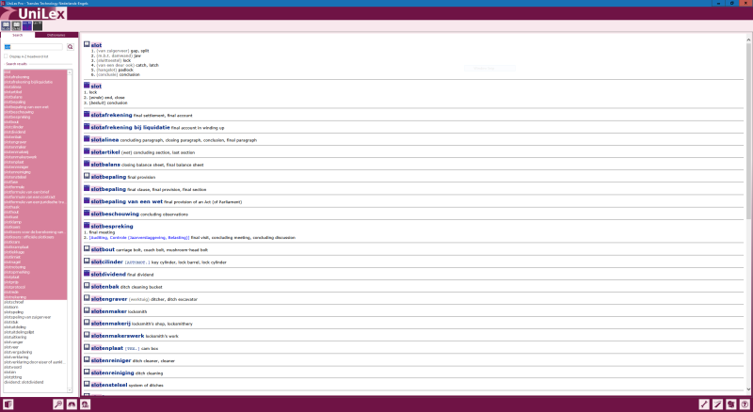
Task: Click the binoculars icon in the bottom bar
Action: coord(72,404)
